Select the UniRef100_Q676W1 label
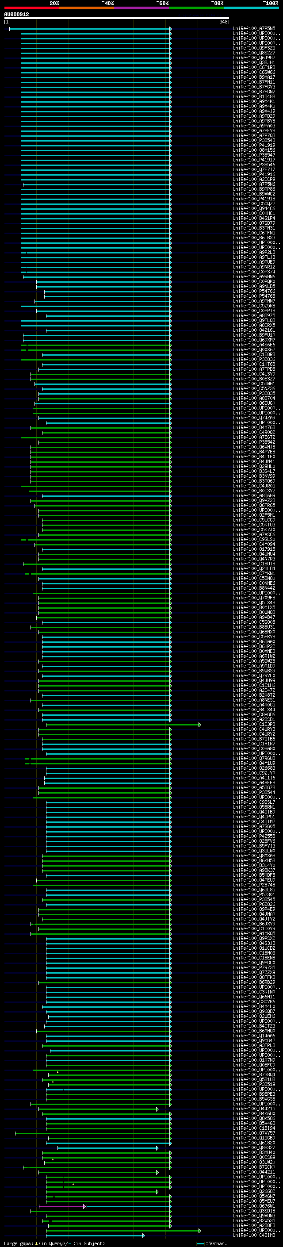 click(x=254, y=1206)
